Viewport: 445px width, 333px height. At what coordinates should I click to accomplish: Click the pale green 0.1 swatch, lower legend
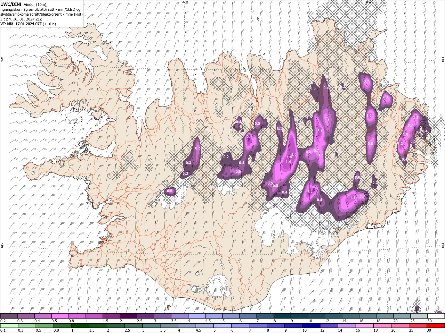point(9,326)
